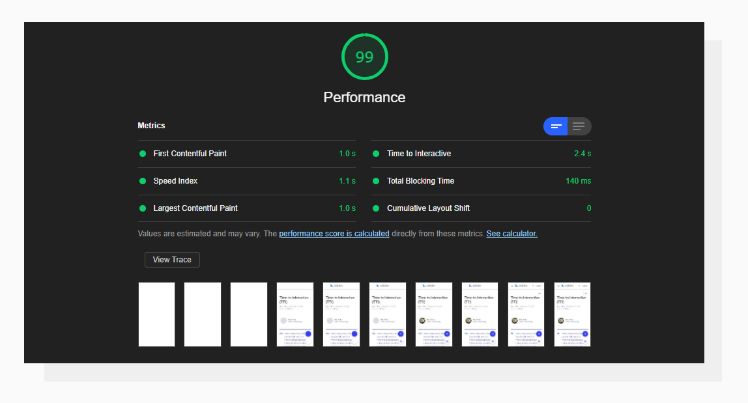This screenshot has height=403, width=748.
Task: Click the 2.4 s Time to Interactive value
Action: click(x=586, y=154)
